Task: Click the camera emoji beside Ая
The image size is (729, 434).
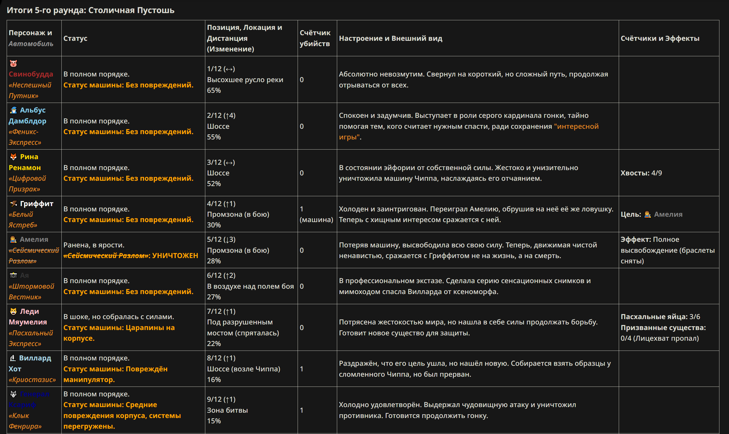Action: (x=13, y=275)
